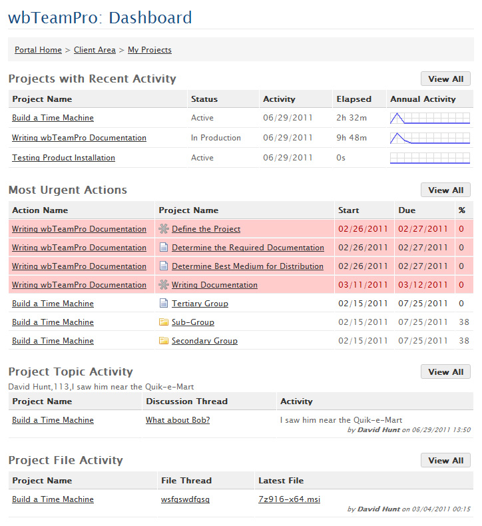Navigate to My Projects breadcrumb
482x526 pixels.
149,50
